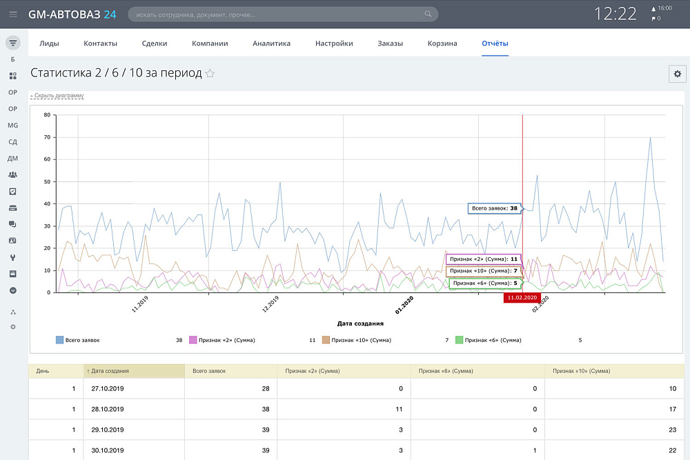Click the Всего заявок: 38 chart tooltip
This screenshot has height=460, width=690.
point(495,208)
